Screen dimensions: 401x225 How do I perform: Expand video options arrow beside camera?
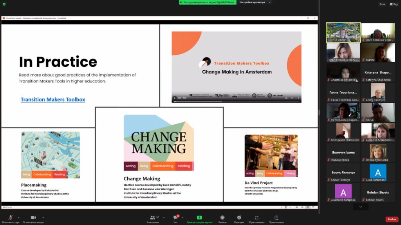coord(43,218)
